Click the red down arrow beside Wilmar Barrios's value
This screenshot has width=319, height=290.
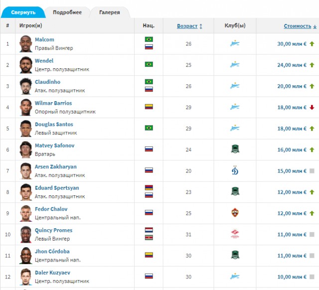coord(312,107)
